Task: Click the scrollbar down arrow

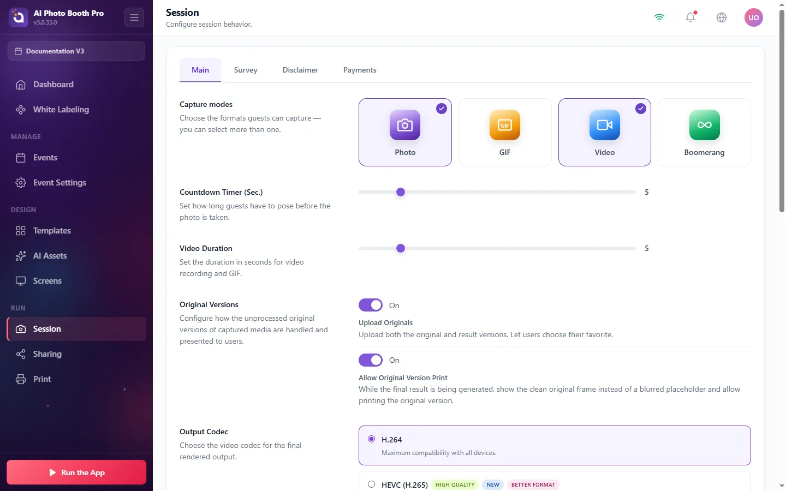Action: click(x=782, y=486)
